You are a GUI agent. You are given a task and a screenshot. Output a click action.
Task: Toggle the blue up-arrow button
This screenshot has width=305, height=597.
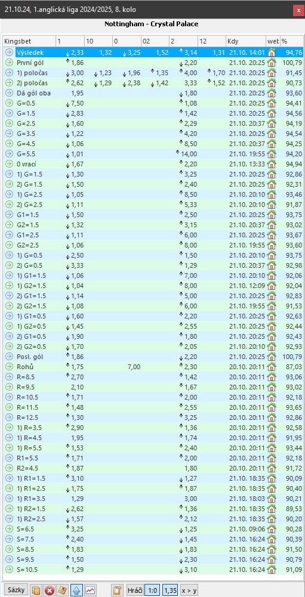point(76,590)
